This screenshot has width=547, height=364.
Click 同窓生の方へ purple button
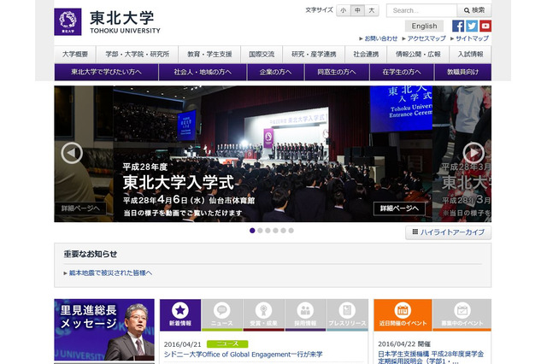pos(337,72)
